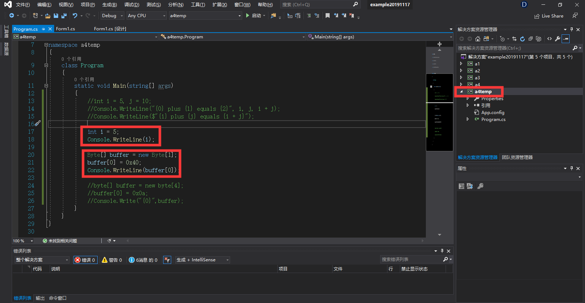
Task: Sync with active document in Solution Explorer
Action: point(514,39)
